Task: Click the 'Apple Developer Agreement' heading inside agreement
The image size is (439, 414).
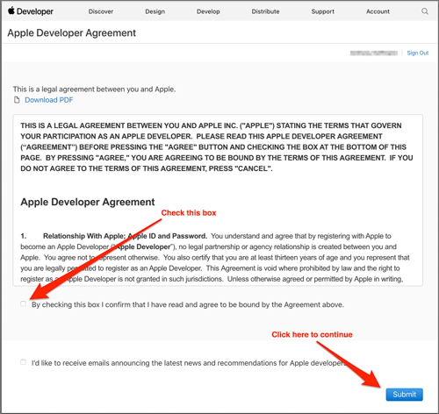Action: tap(88, 202)
